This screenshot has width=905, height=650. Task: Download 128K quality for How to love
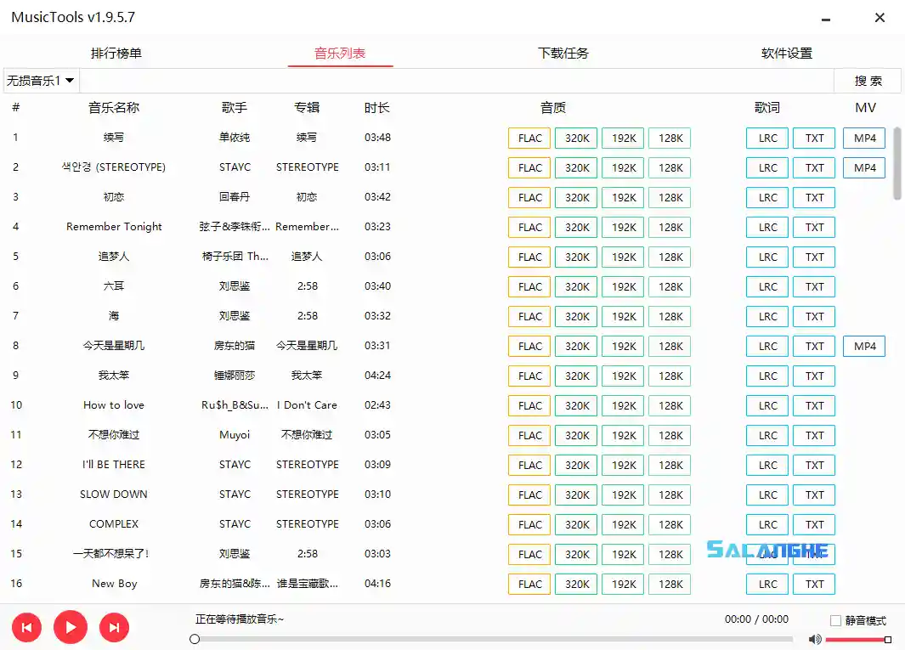tap(670, 405)
